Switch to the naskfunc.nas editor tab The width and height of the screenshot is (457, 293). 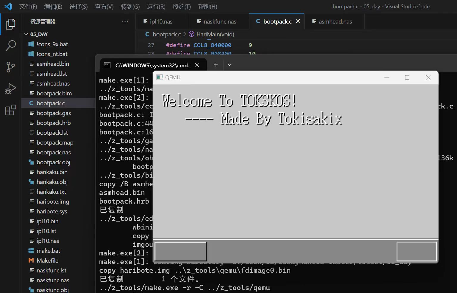[x=220, y=21]
